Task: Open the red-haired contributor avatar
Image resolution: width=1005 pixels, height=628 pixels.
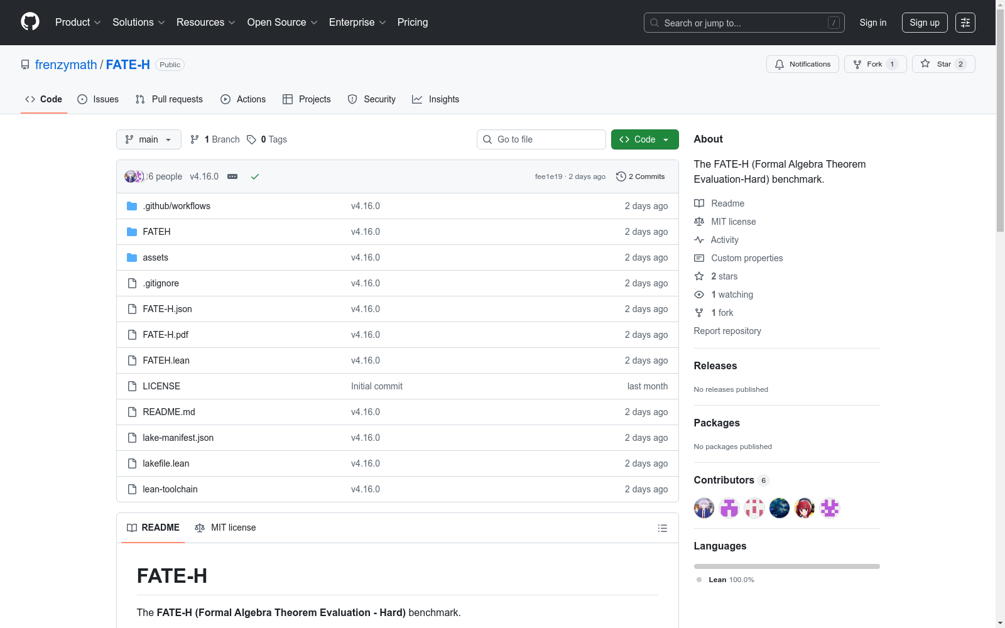Action: tap(805, 508)
